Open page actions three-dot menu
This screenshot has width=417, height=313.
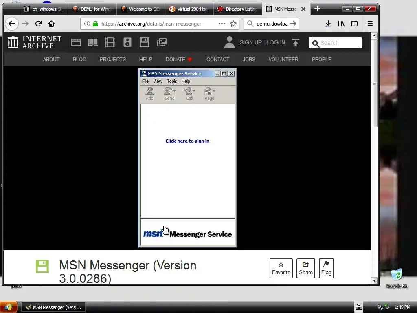pyautogui.click(x=222, y=24)
